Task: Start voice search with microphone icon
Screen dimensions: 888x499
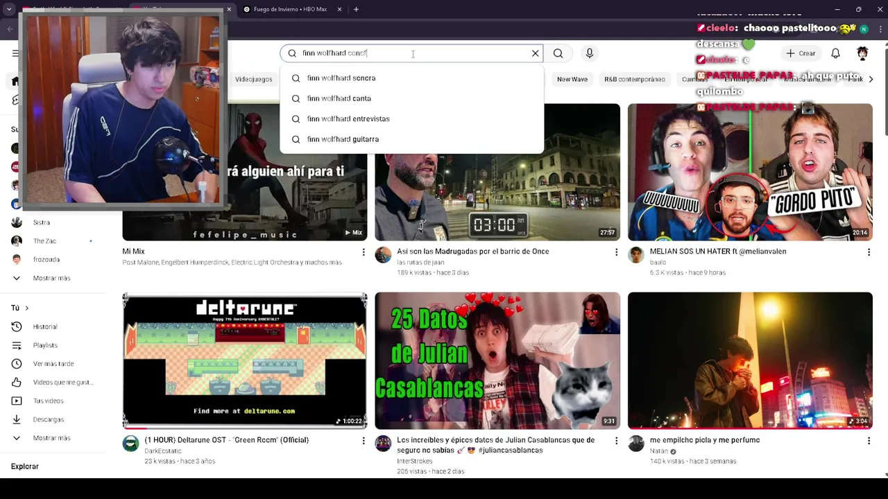Action: (x=590, y=53)
